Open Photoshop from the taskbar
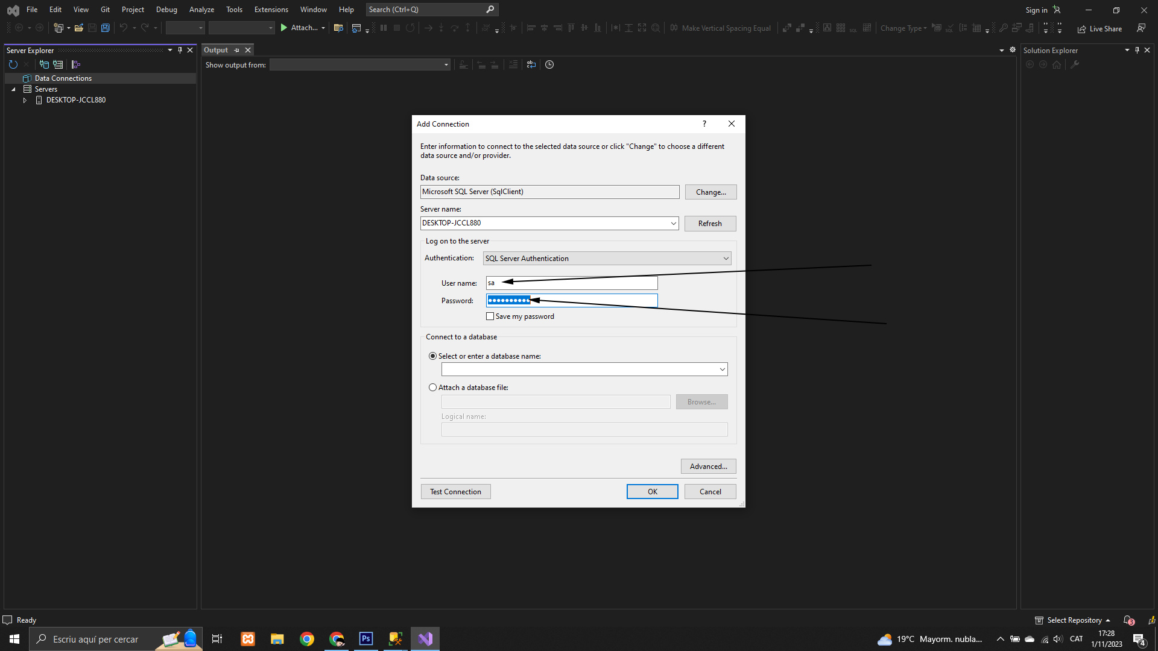This screenshot has height=651, width=1158. tap(366, 639)
